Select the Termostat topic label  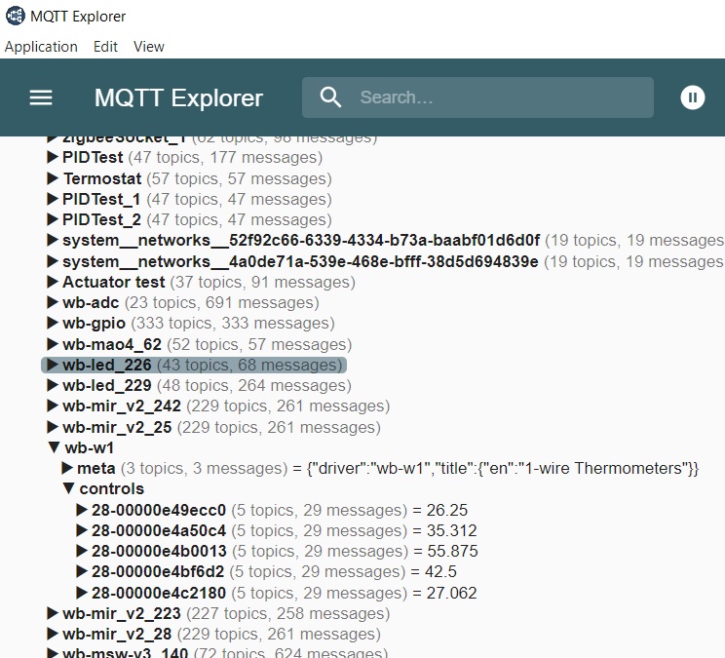(x=102, y=178)
